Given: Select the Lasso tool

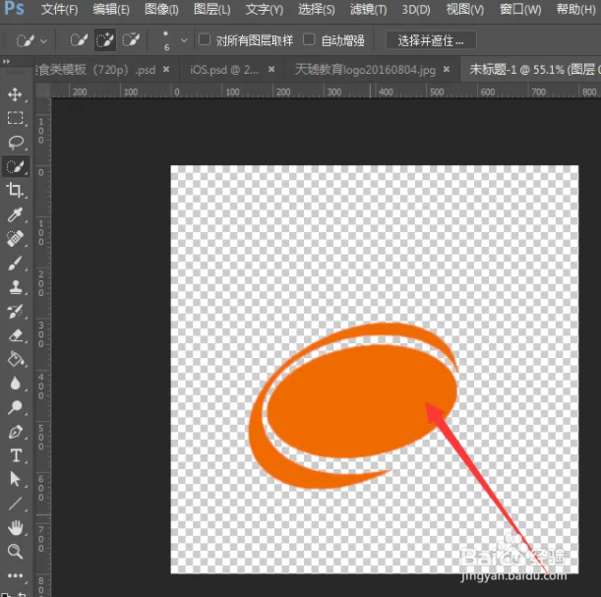Looking at the screenshot, I should tap(15, 143).
